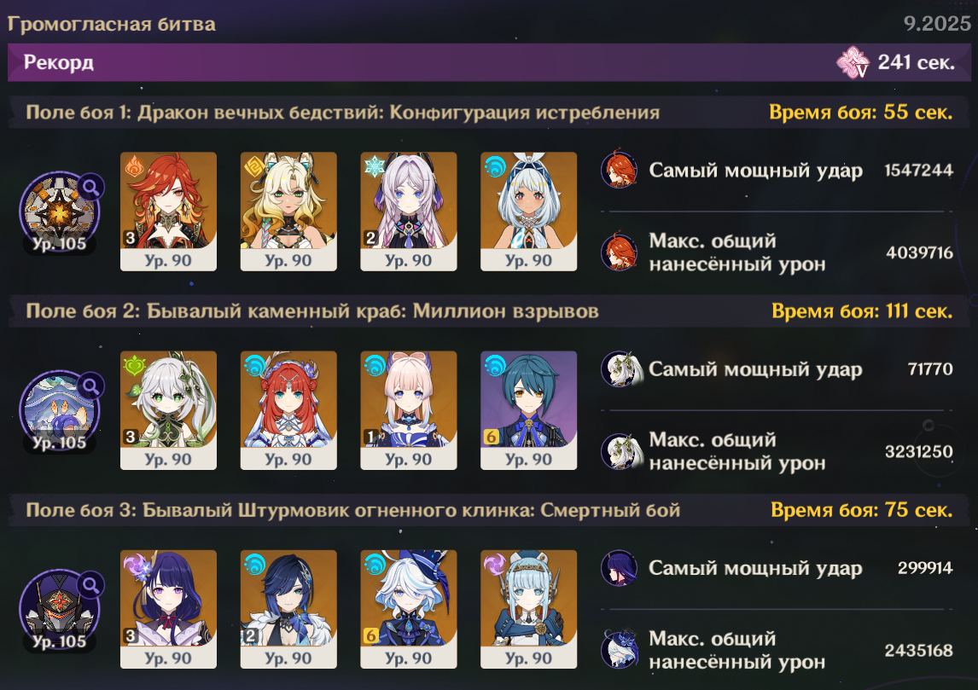Inspect the battlefield 1 dragon boss icon
The height and width of the screenshot is (690, 978).
(x=60, y=212)
